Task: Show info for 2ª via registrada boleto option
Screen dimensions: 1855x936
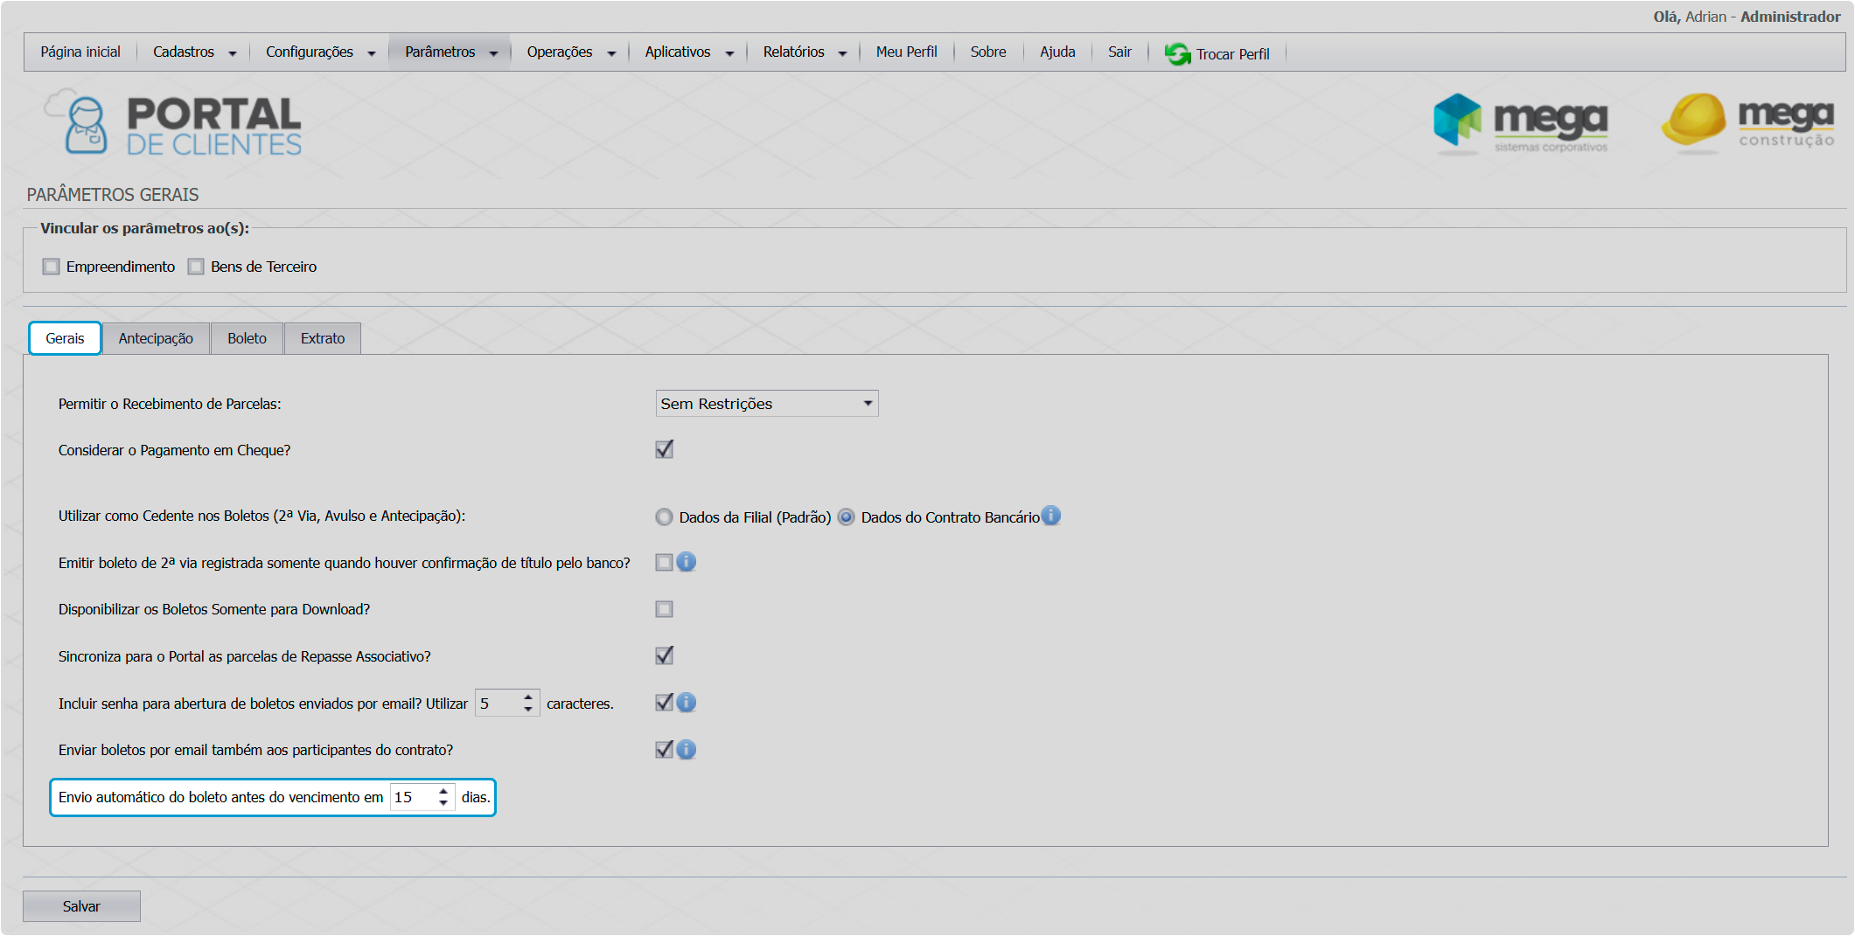Action: click(687, 562)
